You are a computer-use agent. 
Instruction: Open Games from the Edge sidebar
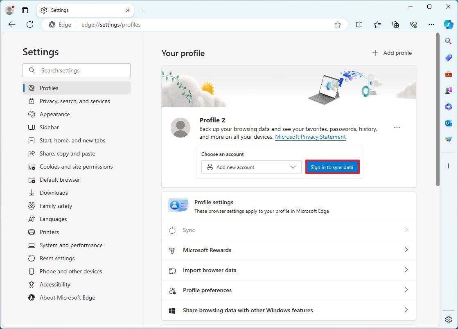[x=448, y=90]
